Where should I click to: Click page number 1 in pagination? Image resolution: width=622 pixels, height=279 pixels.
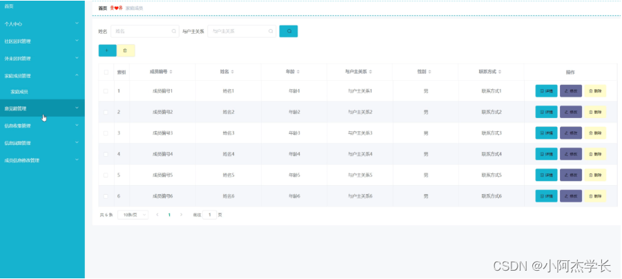click(169, 215)
